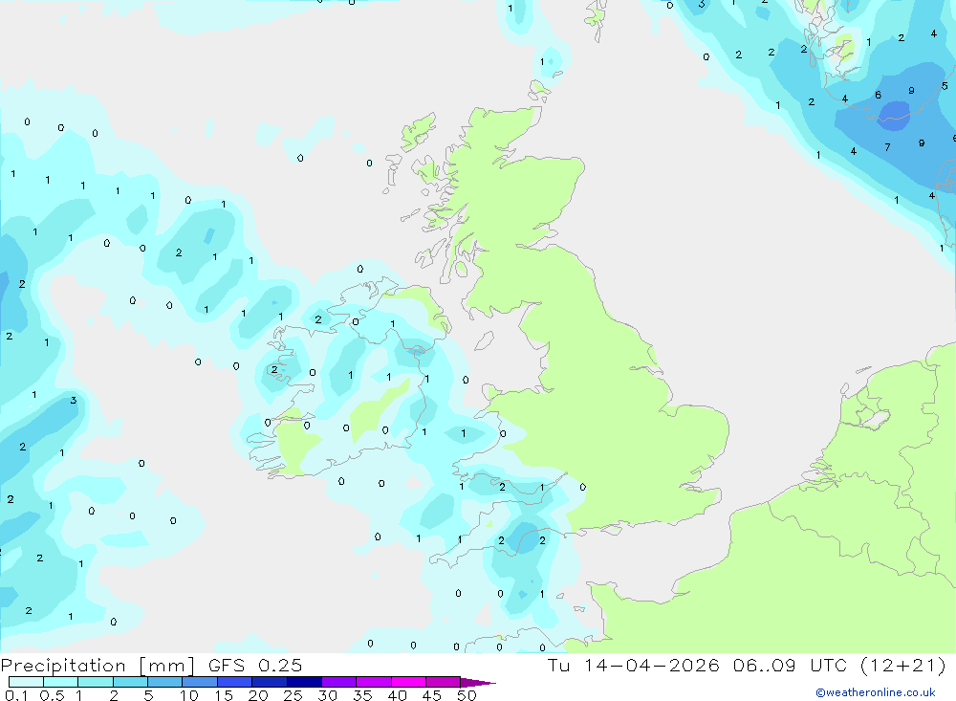Select the 5–10 mm blue legend swatch

165,682
